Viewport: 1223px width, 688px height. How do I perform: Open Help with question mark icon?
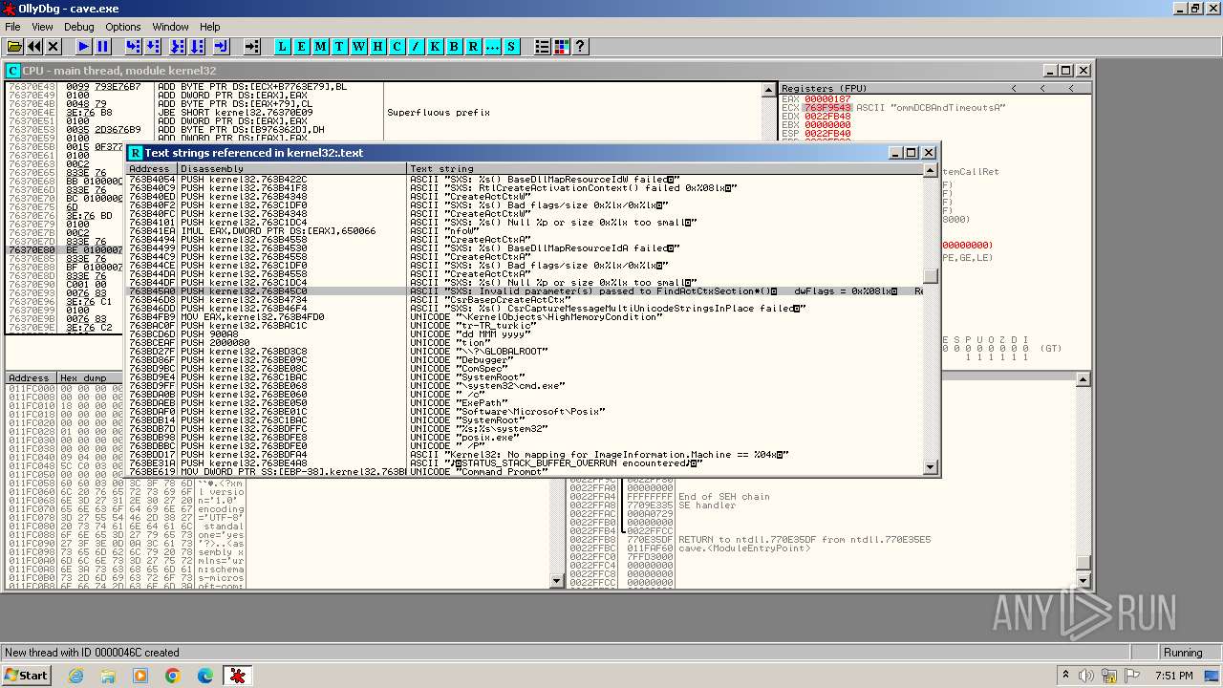(580, 46)
